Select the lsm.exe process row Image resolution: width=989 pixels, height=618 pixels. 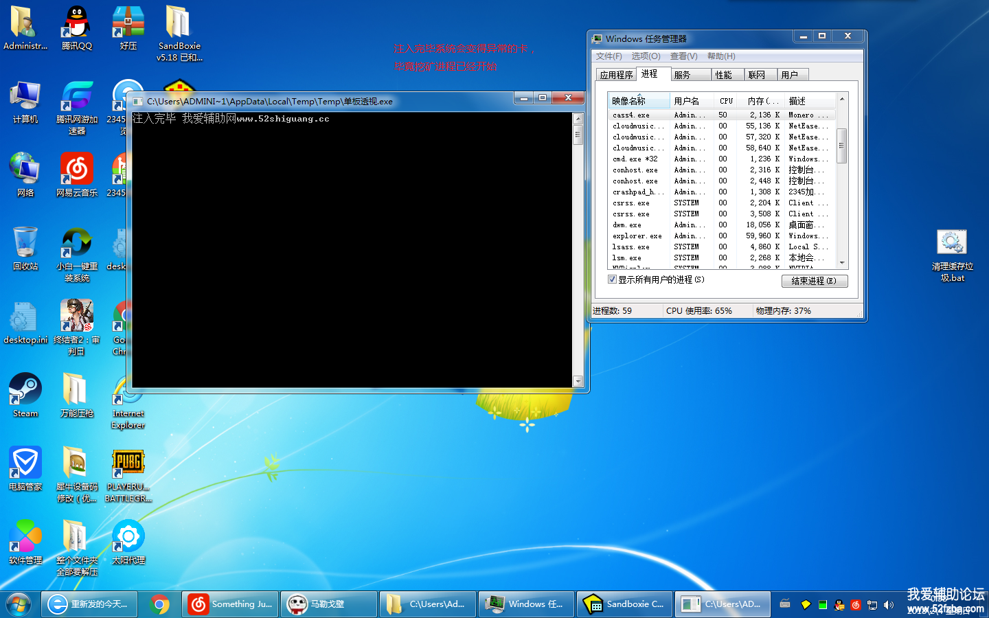tap(722, 257)
